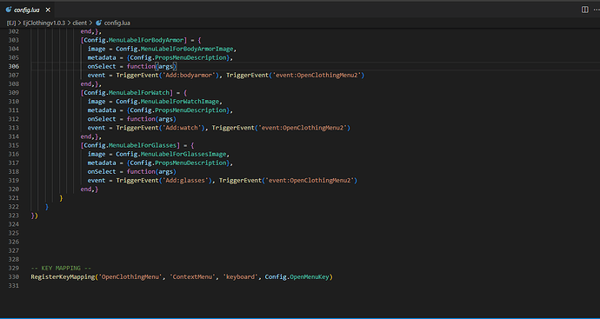The image size is (600, 319).
Task: Click onSelect on line 312
Action: [x=102, y=119]
